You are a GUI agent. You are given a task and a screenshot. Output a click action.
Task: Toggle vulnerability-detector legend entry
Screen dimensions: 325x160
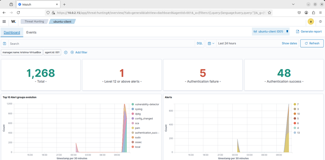coord(145,104)
